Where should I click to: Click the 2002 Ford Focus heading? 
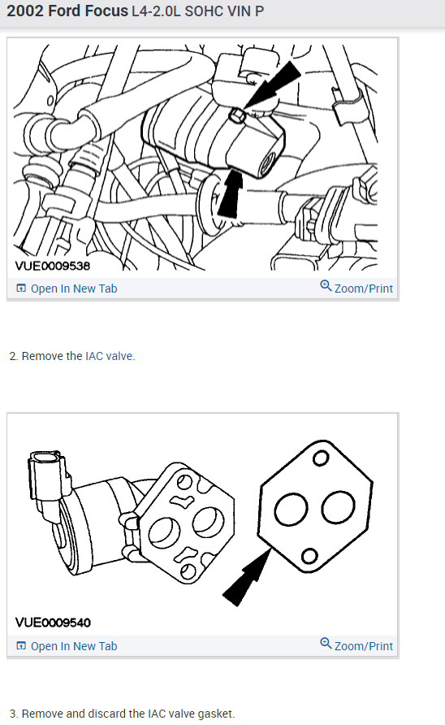67,11
